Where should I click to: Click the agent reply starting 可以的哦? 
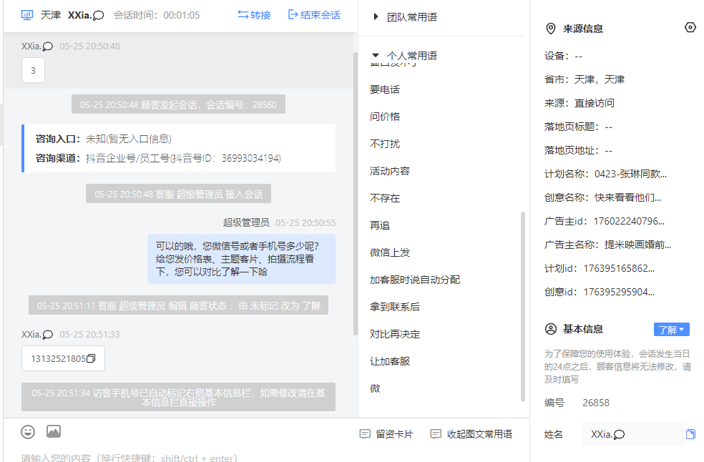coord(242,259)
